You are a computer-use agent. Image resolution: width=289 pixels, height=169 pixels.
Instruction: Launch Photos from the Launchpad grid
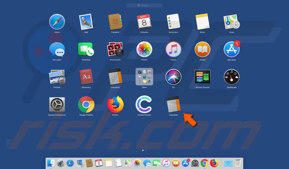click(144, 49)
